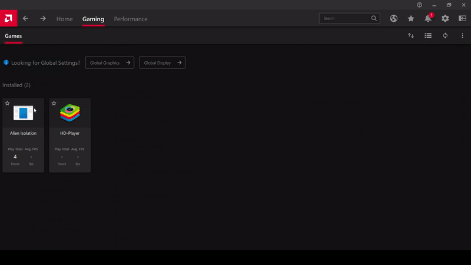Select the Gaming tab
Viewport: 471px width, 265px height.
(x=93, y=19)
